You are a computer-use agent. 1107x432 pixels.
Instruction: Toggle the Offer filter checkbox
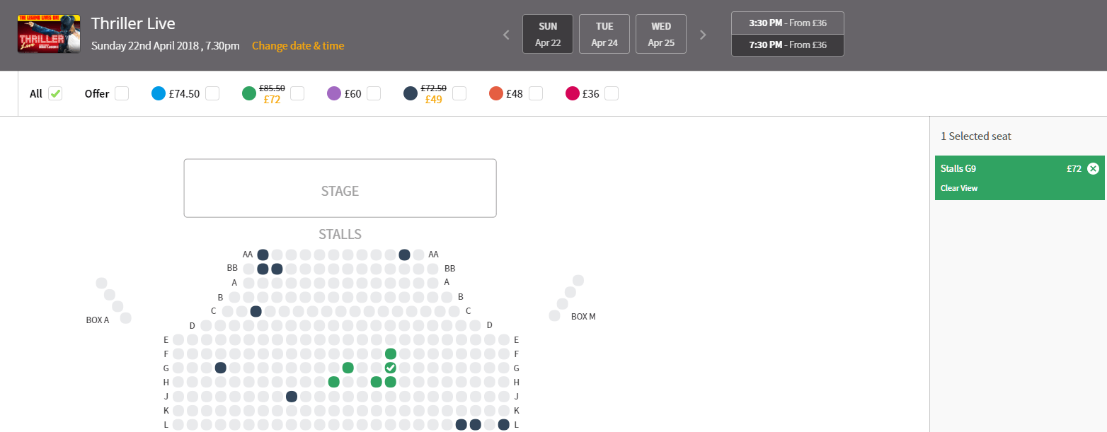(x=121, y=93)
